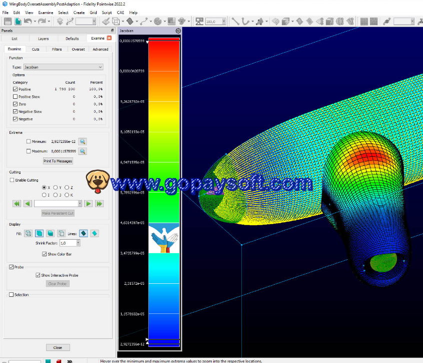423x363 pixels.
Task: Switch to the Layers panel tab
Action: [x=43, y=39]
